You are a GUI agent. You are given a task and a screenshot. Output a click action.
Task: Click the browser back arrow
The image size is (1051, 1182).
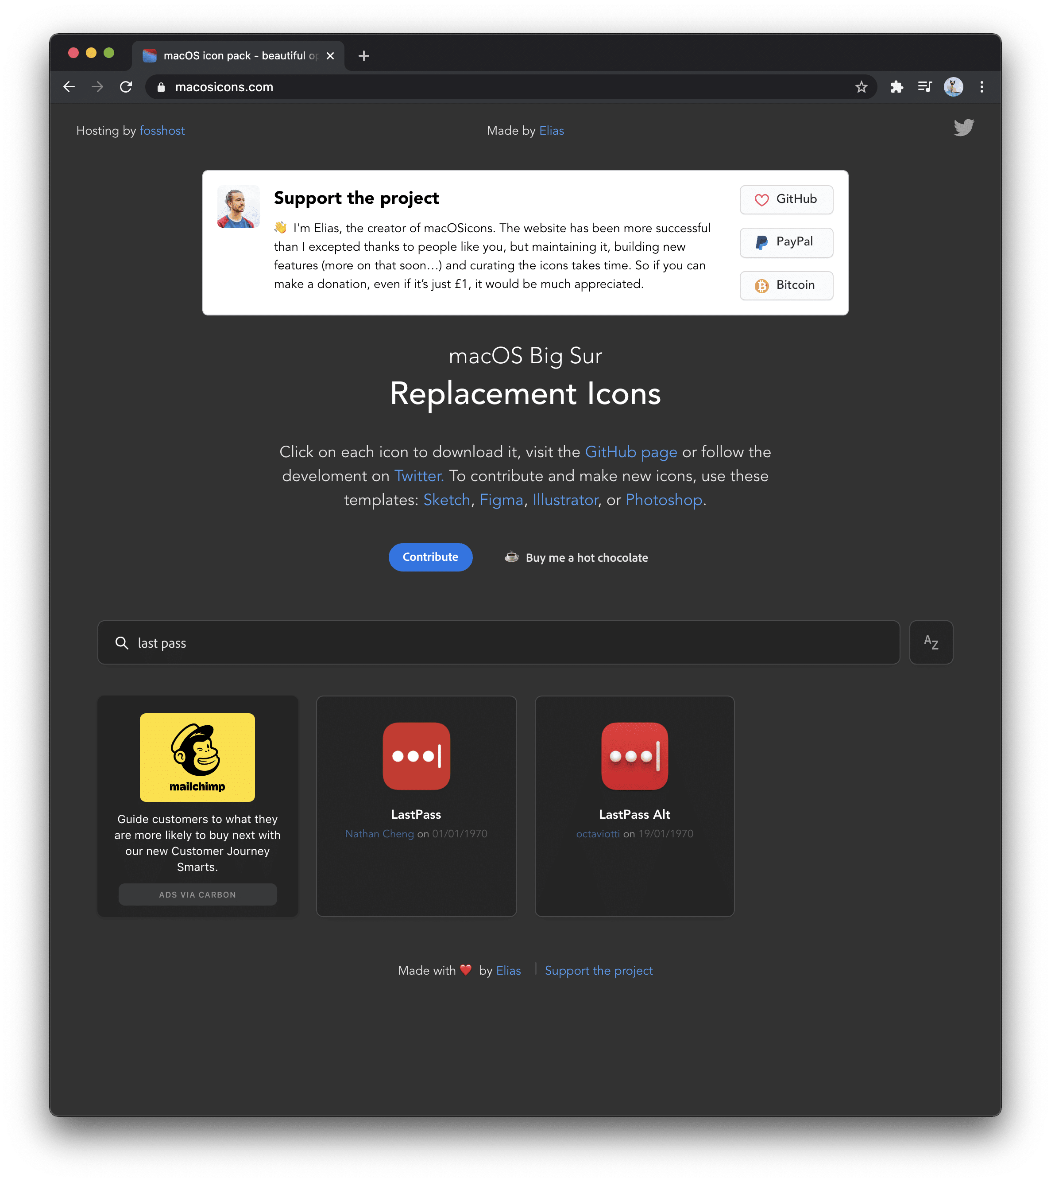pyautogui.click(x=70, y=87)
